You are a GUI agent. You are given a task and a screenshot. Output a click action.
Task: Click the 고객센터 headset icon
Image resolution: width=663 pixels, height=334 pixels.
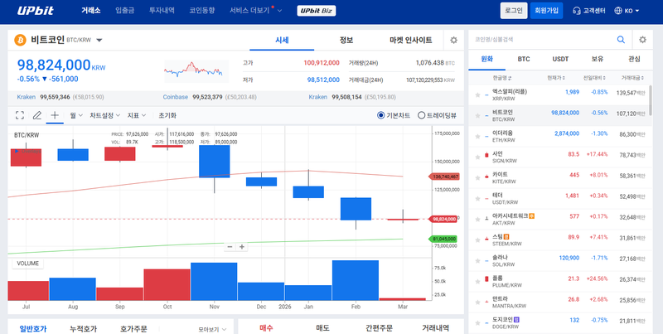click(577, 11)
